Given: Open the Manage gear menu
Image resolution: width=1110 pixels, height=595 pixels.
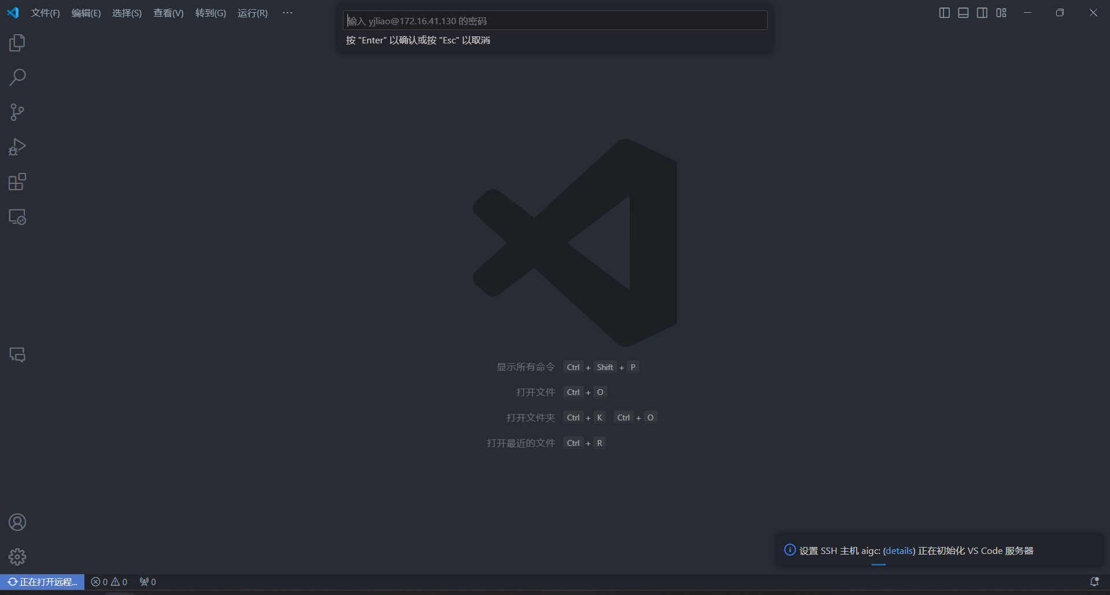Looking at the screenshot, I should point(17,557).
